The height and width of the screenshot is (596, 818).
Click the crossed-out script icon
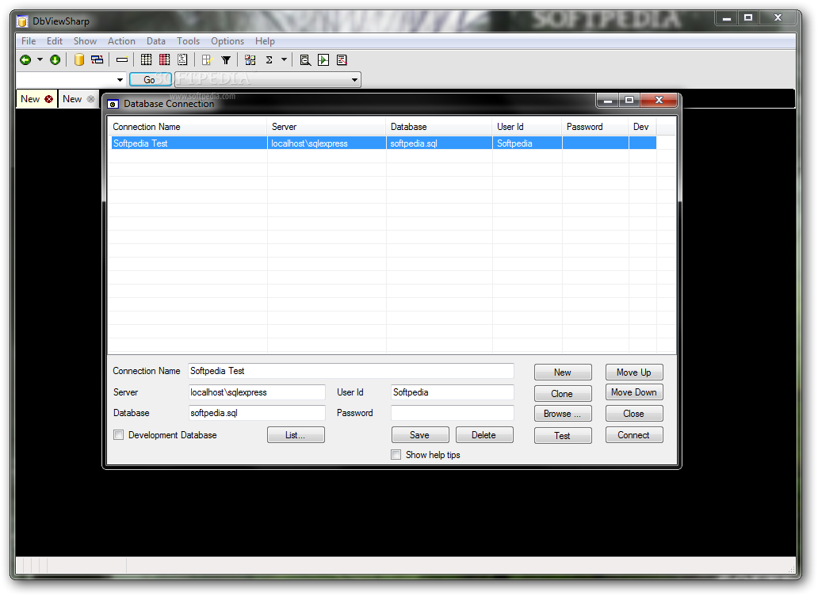tap(342, 60)
